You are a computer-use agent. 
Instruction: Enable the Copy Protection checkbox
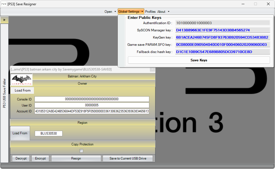(x=81, y=151)
